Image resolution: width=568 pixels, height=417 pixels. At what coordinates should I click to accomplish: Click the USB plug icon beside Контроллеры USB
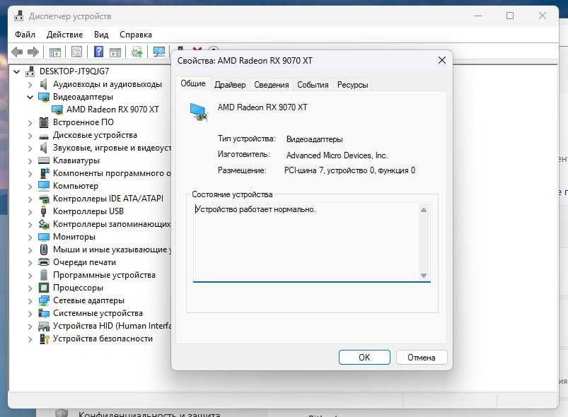click(x=43, y=211)
